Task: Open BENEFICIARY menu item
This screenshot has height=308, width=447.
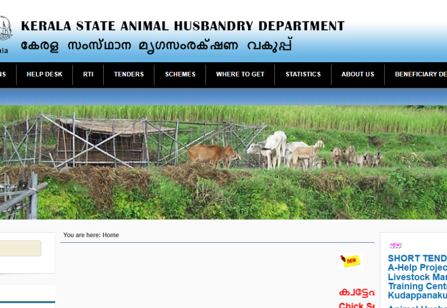Action: pos(421,74)
